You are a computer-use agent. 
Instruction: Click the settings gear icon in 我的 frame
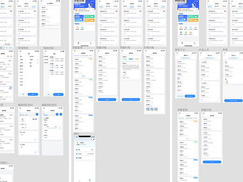[93, 140]
